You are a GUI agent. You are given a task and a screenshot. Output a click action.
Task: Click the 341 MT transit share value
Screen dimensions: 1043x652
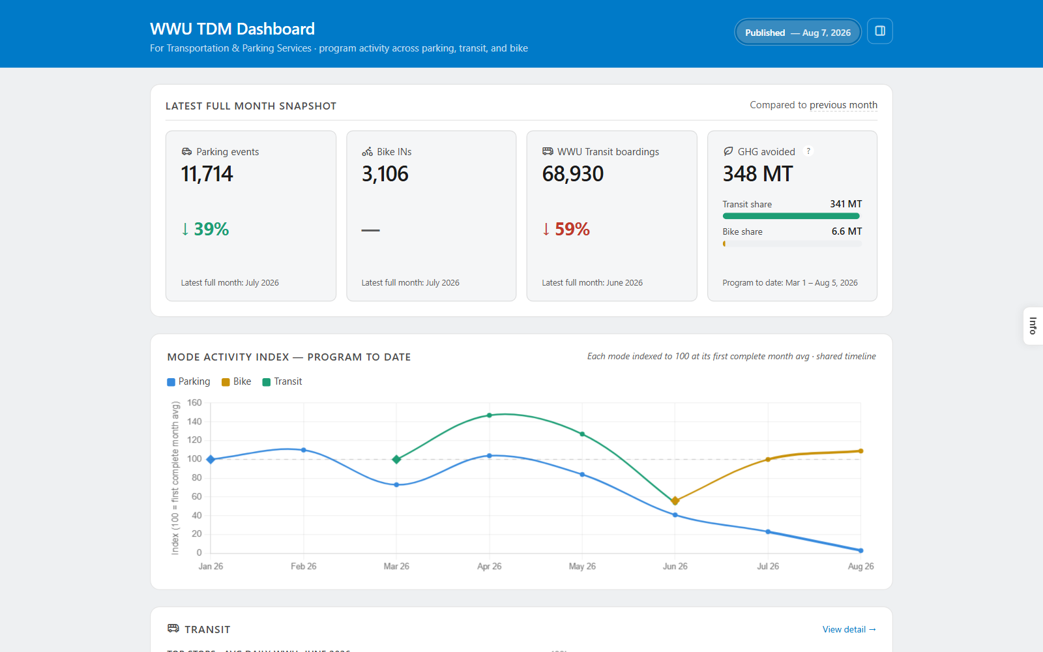845,204
